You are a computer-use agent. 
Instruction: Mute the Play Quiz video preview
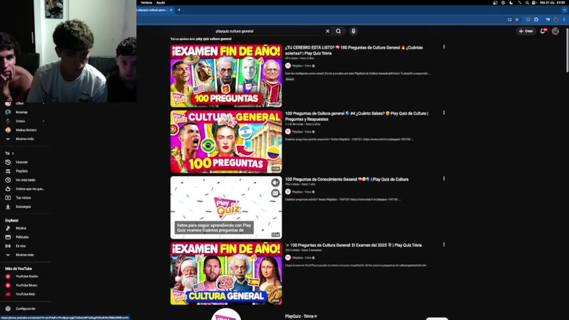(276, 183)
